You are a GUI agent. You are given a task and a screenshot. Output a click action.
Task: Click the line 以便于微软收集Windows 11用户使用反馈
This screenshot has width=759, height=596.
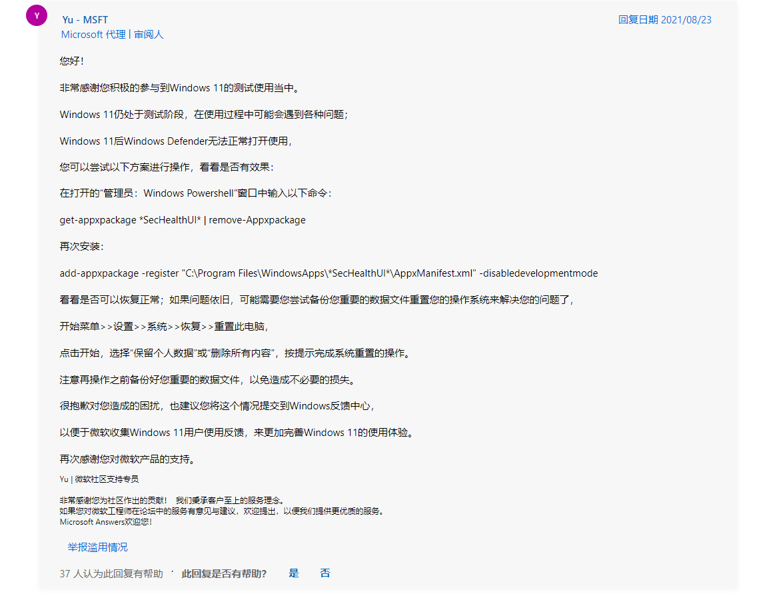pos(236,433)
